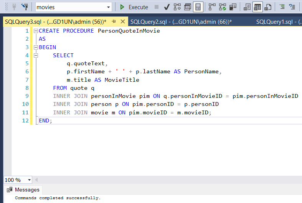Select Results to File output mode
Screen dimensions: 302x203
[268, 7]
